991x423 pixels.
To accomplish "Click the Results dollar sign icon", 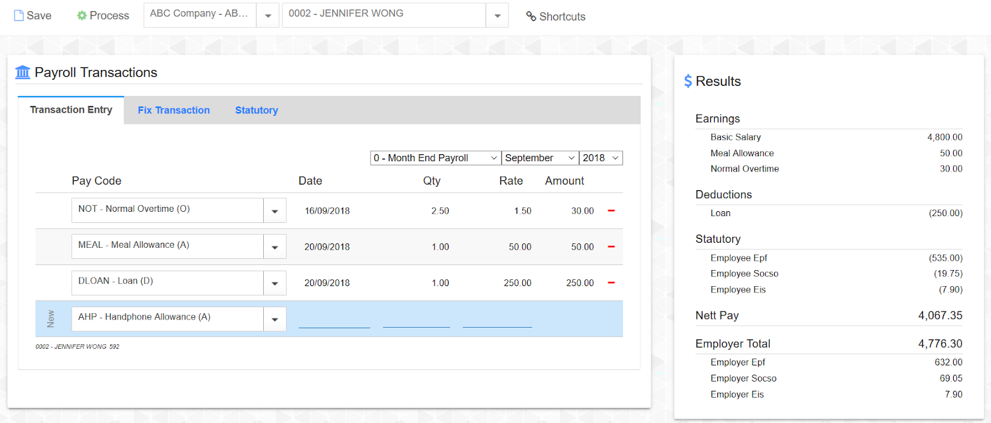I will pos(688,81).
